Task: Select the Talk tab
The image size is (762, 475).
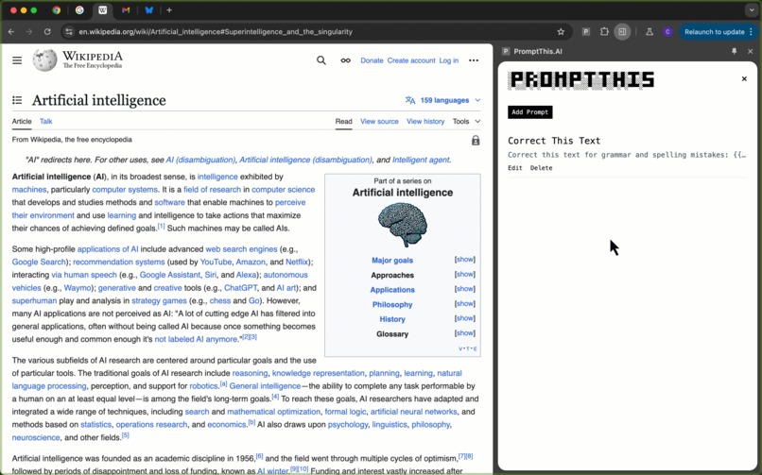Action: tap(45, 121)
